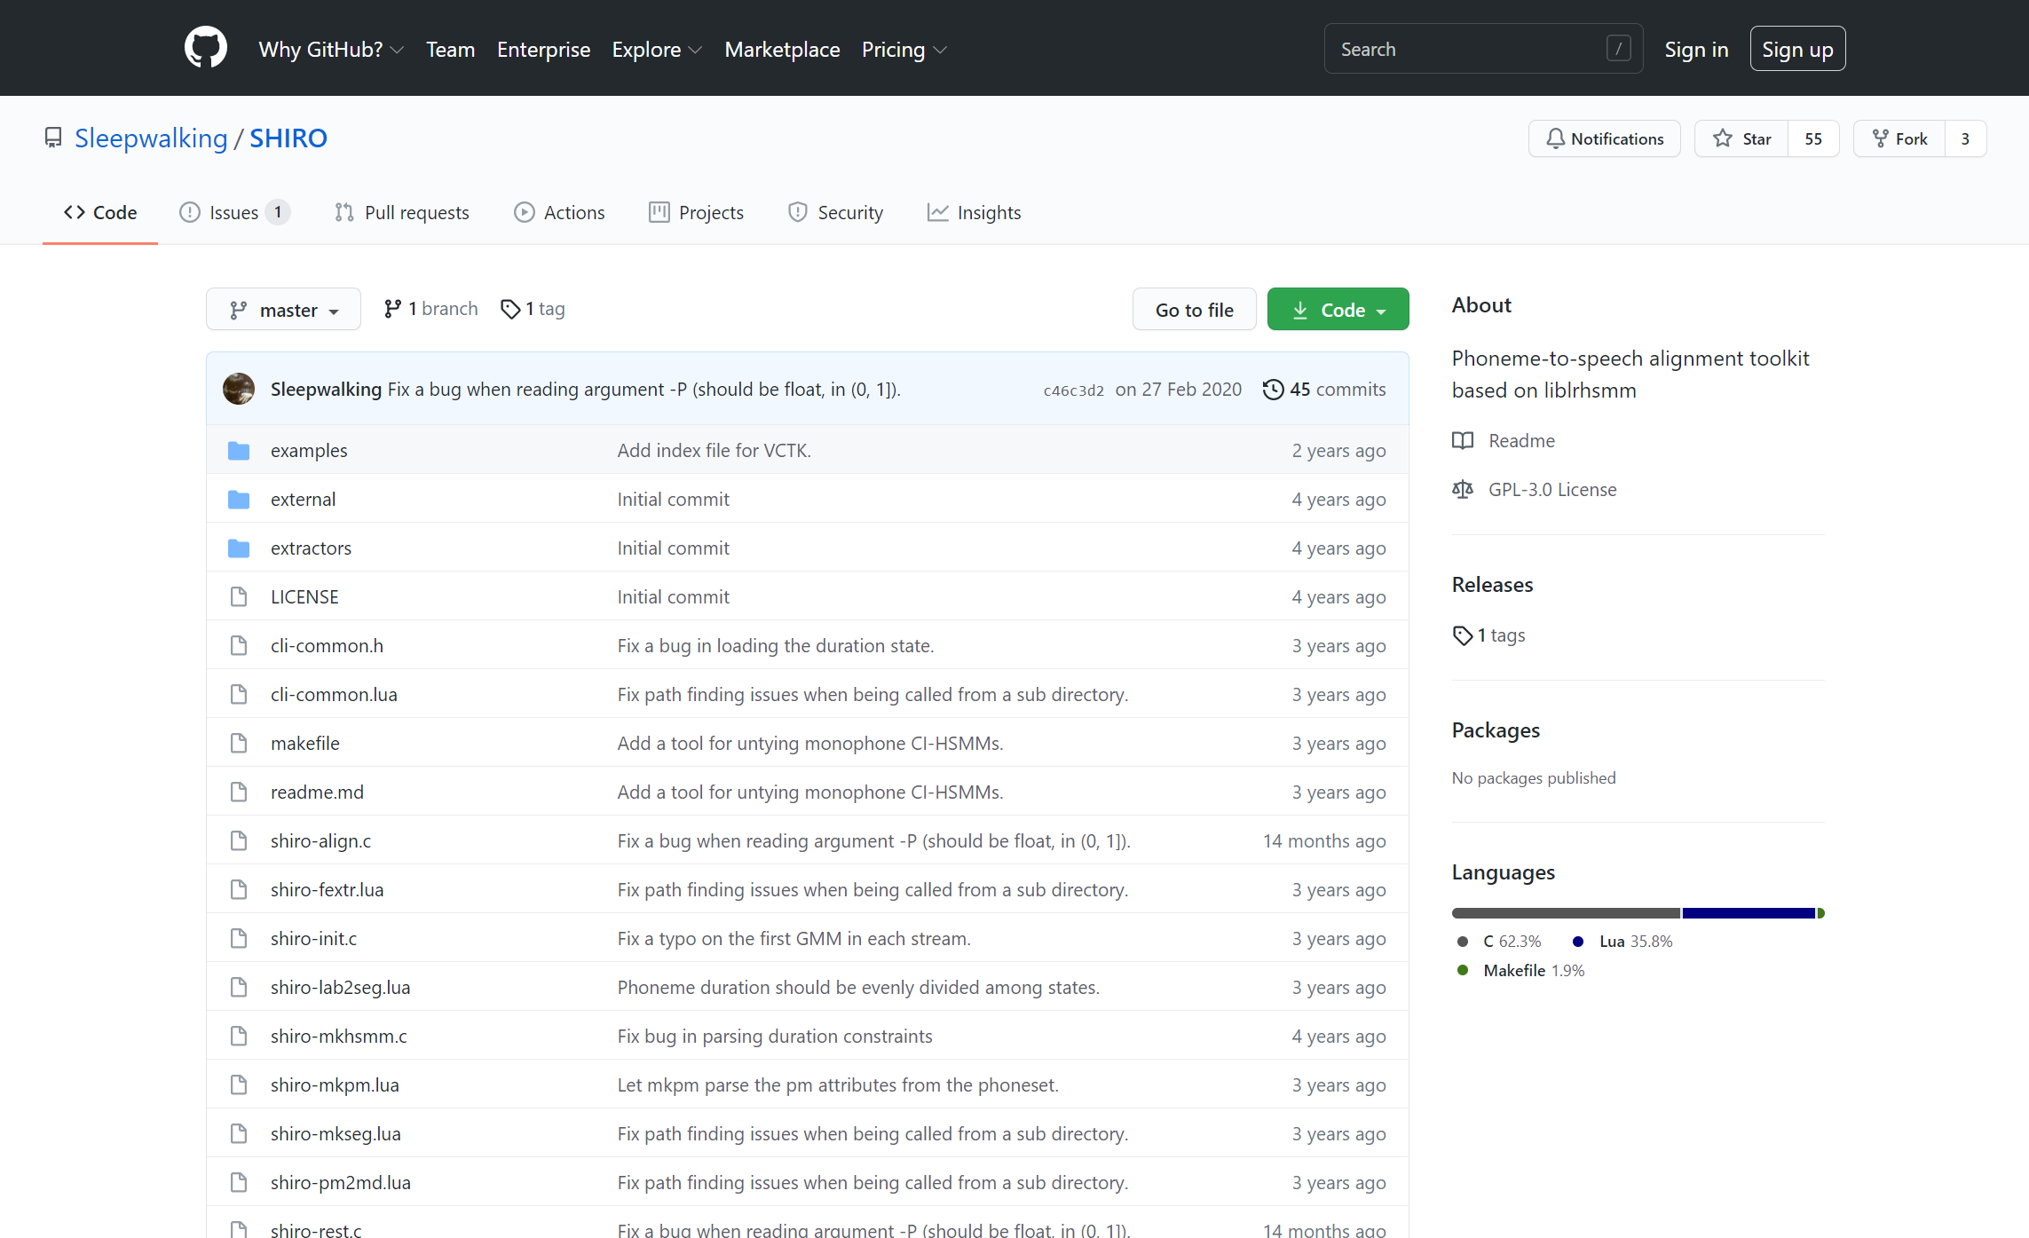Open the SHIRO repository name link

288,138
